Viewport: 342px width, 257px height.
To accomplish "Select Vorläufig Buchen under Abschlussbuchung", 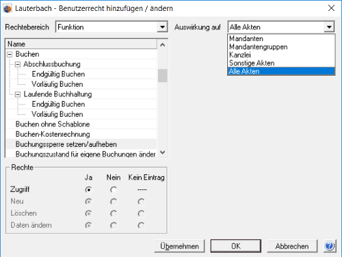I will coord(57,84).
